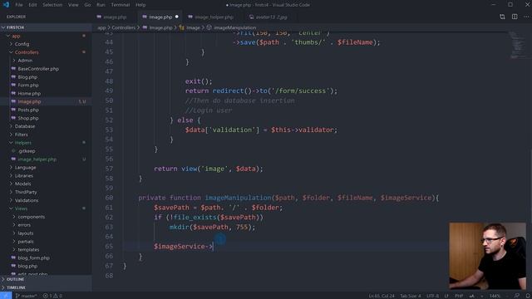Open the Go menu

pos(87,5)
